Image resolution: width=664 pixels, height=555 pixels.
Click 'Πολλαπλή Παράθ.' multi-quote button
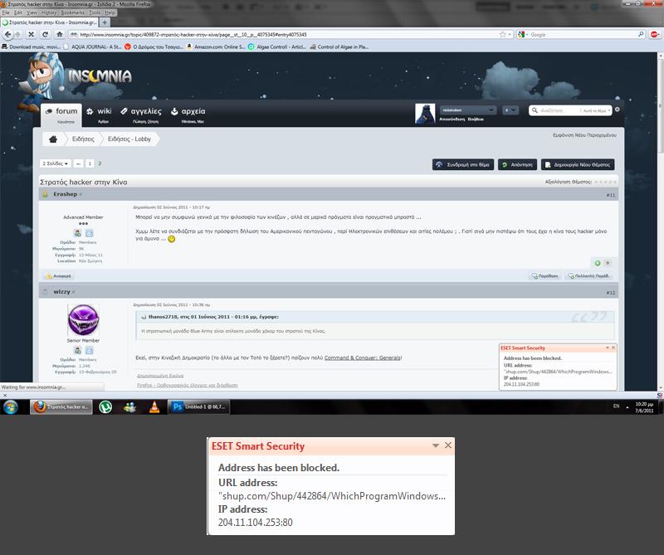(x=588, y=276)
